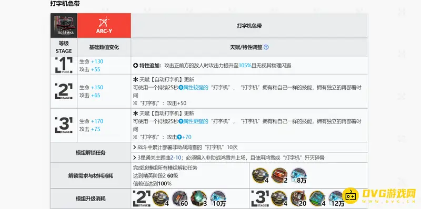Click the blue up-arrow before 属性更强的
This screenshot has width=421, height=209.
[x=181, y=121]
